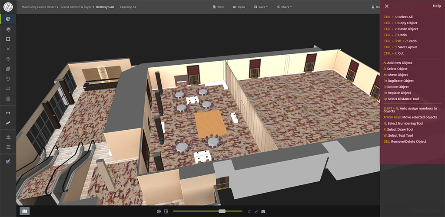The height and width of the screenshot is (217, 445).
Task: Select the 3D cube object tool
Action: (8, 19)
